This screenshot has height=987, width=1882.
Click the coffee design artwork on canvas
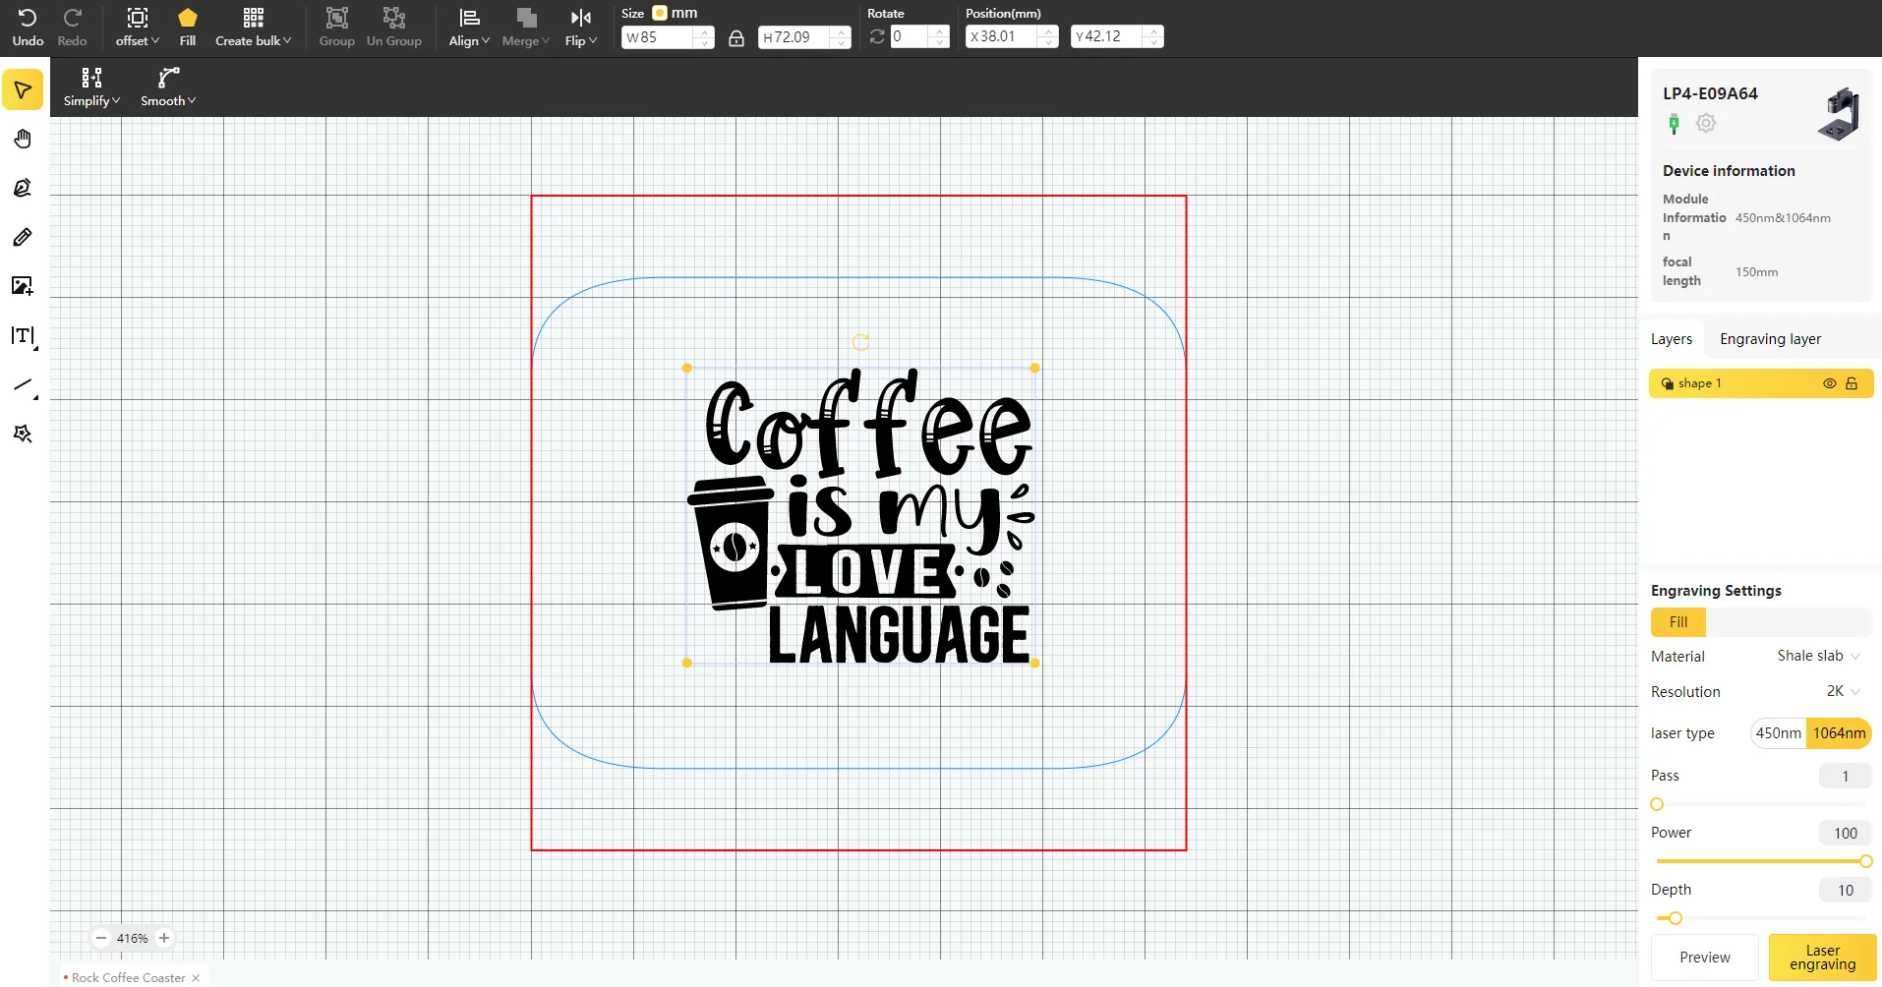[860, 516]
